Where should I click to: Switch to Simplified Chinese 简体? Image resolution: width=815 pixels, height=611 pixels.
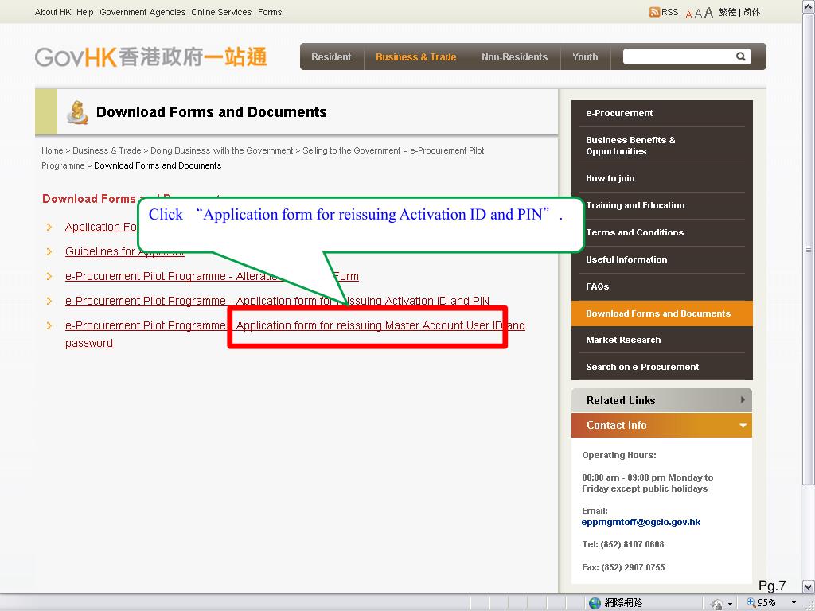tap(751, 12)
